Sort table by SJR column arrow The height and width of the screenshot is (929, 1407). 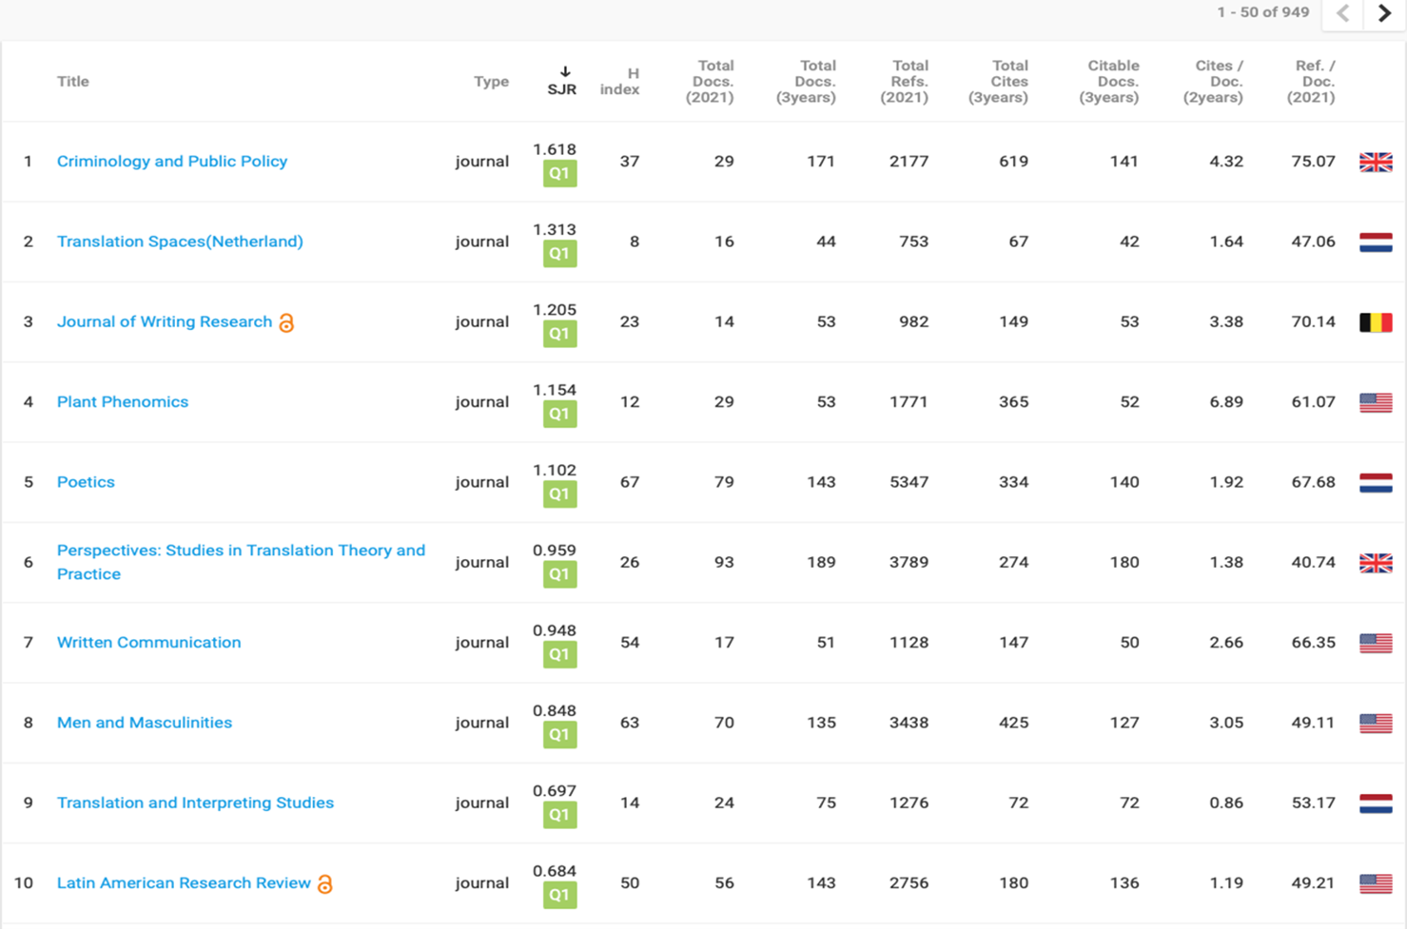click(564, 72)
